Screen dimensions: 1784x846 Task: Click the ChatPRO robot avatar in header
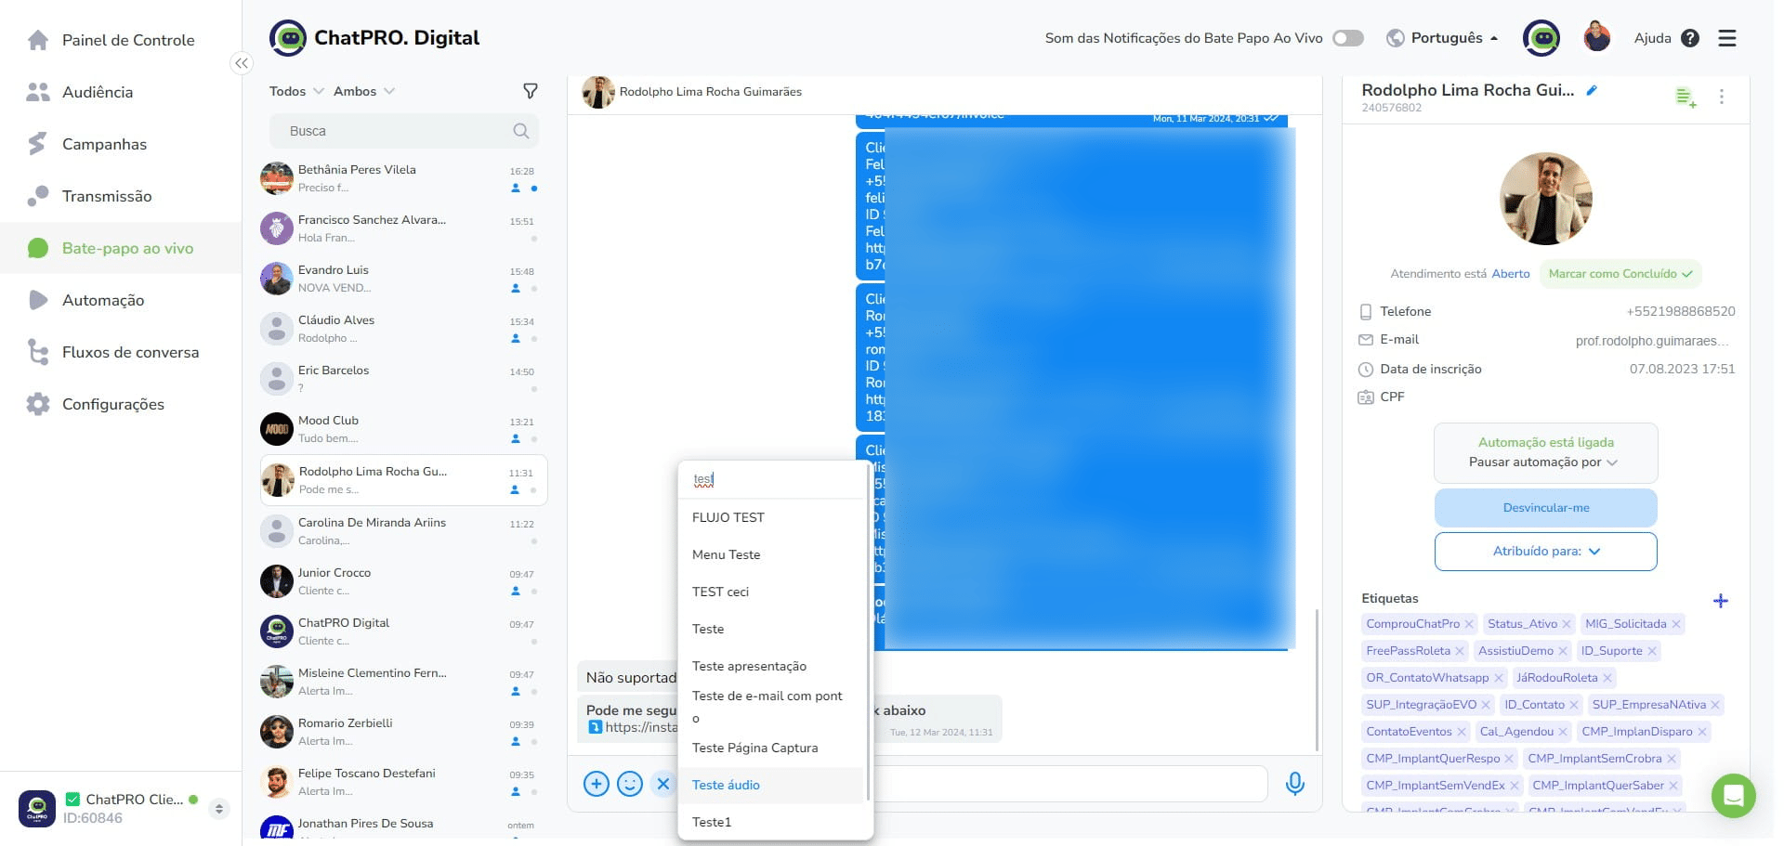tap(1541, 38)
